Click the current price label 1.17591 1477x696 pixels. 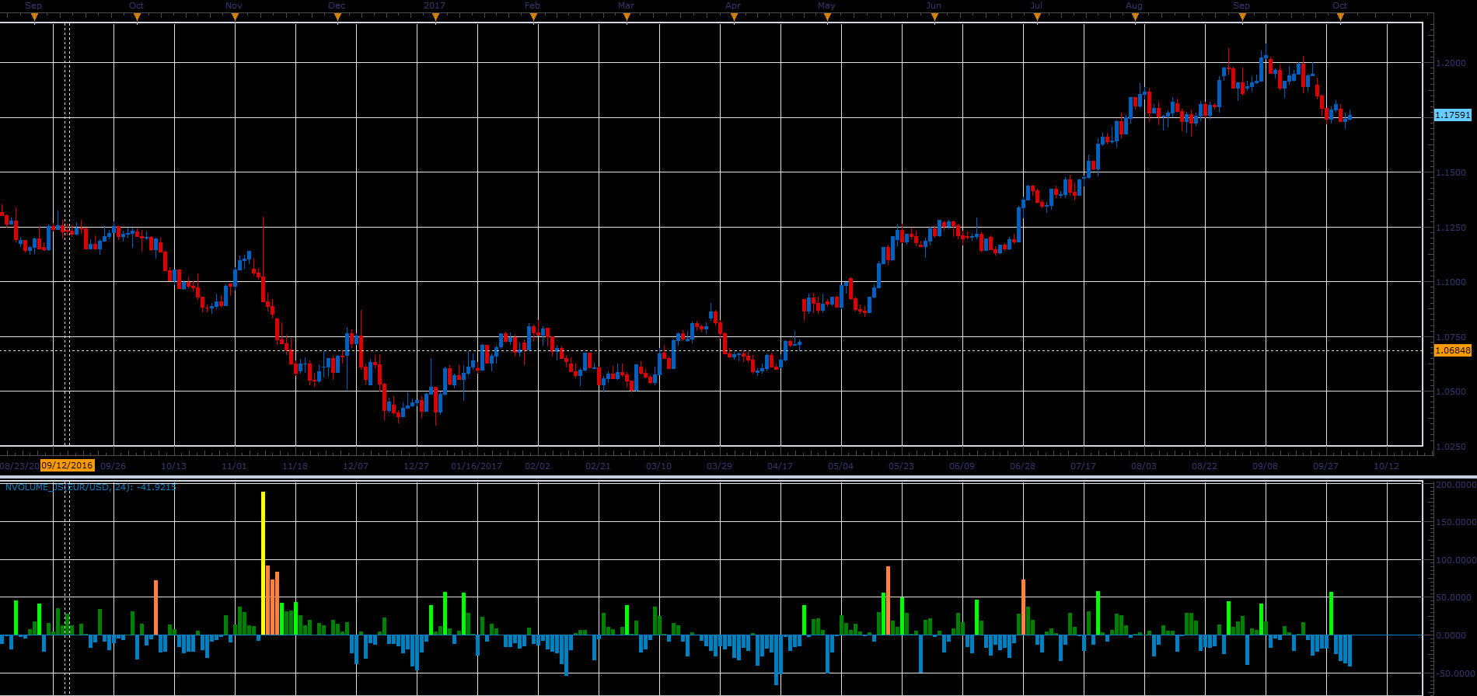coord(1453,115)
